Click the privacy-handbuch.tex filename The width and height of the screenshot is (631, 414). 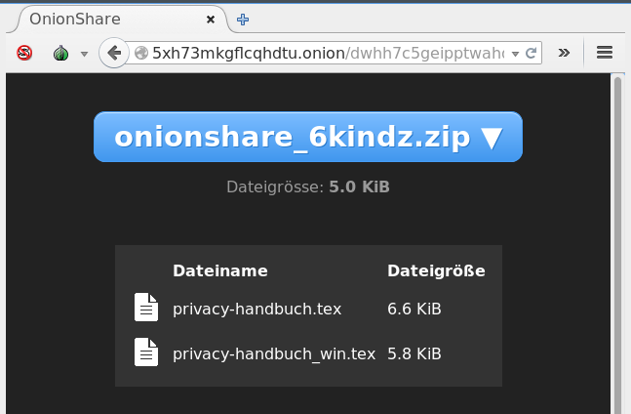coord(256,310)
